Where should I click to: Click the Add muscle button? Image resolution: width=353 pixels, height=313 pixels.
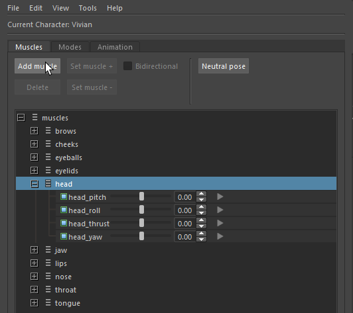(x=37, y=66)
